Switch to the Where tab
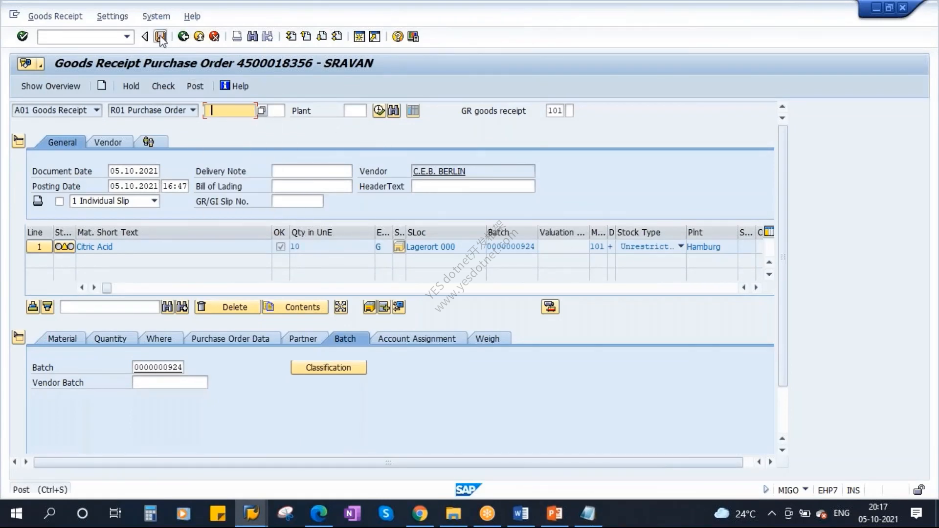939x528 pixels. 159,339
